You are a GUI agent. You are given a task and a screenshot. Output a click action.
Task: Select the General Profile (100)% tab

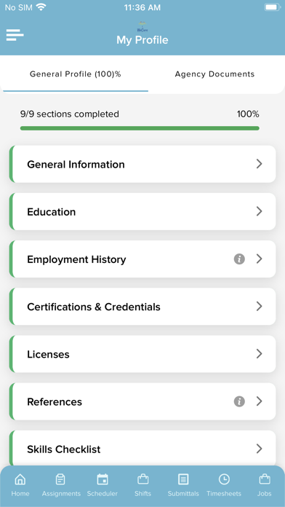[75, 74]
